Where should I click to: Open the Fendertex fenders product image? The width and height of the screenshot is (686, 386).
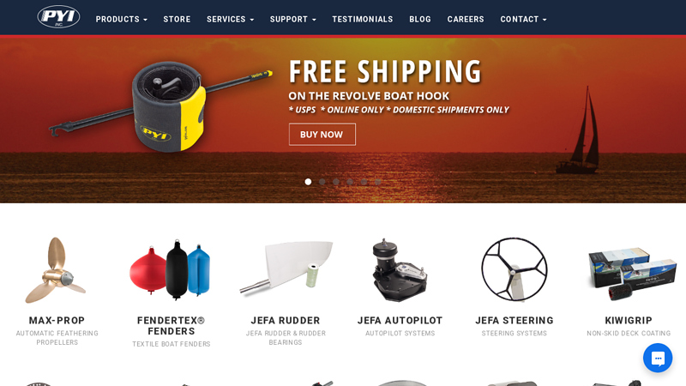[x=171, y=269]
